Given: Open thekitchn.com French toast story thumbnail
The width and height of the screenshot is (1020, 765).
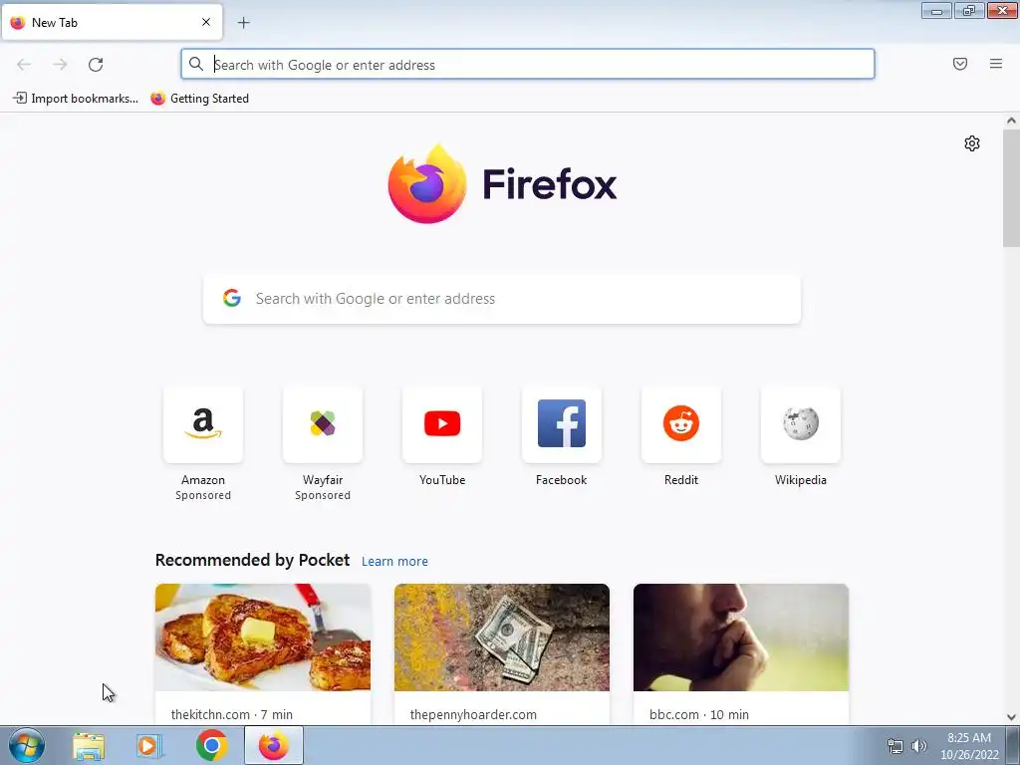Looking at the screenshot, I should click(263, 637).
